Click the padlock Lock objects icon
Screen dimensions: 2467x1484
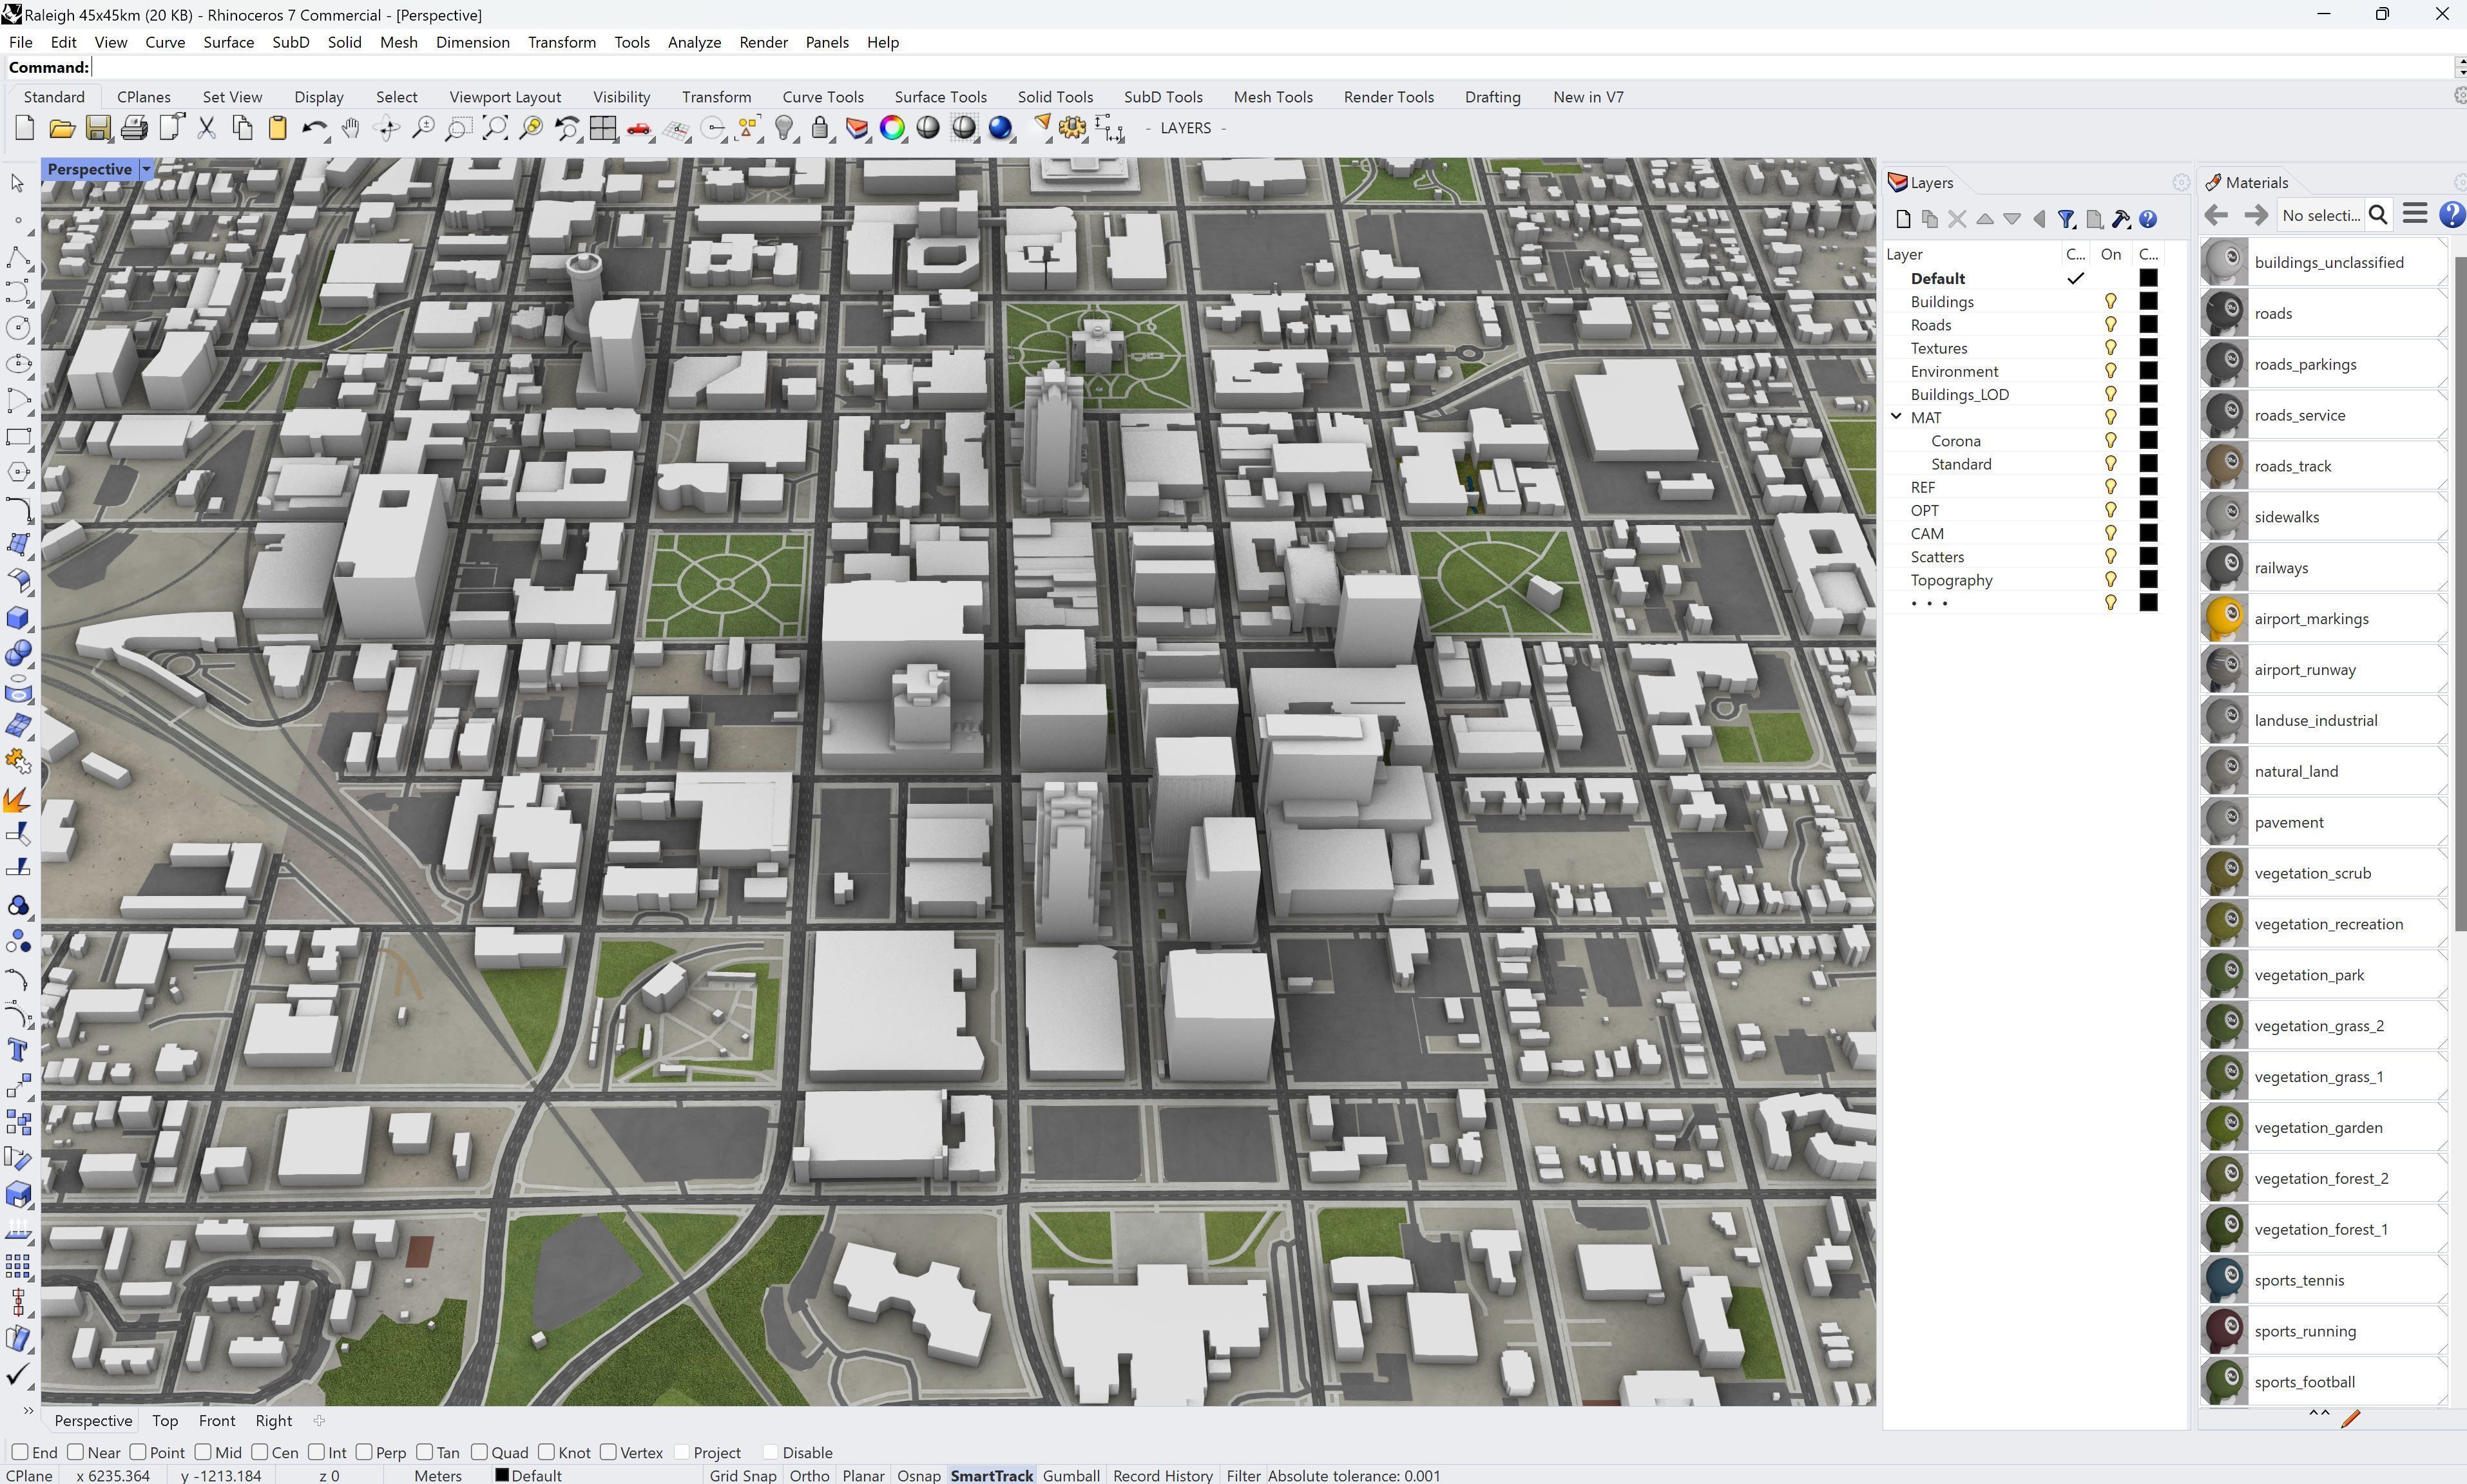[x=820, y=128]
